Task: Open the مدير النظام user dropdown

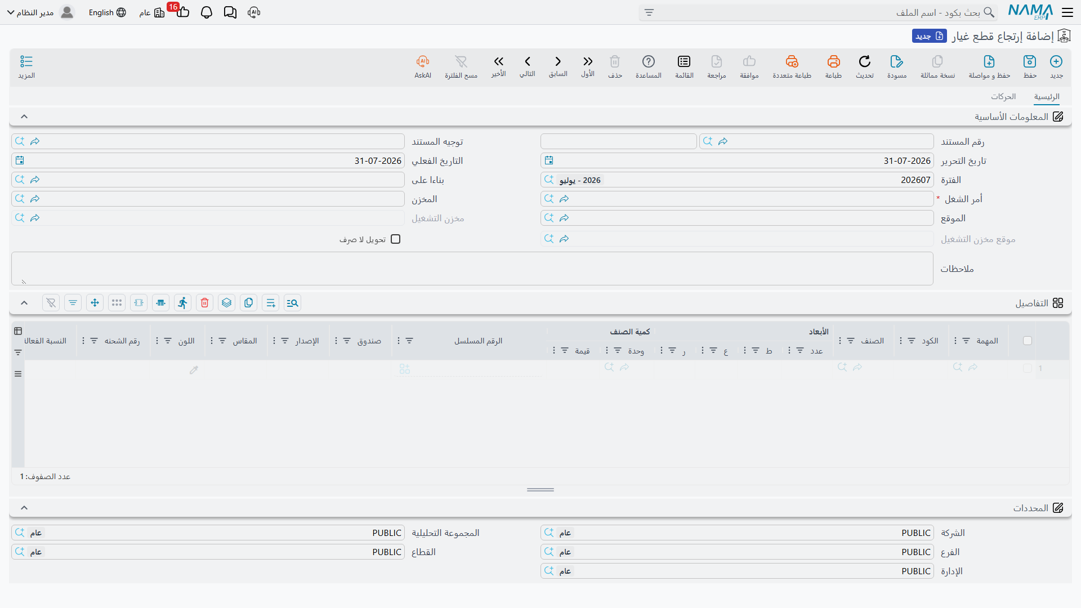Action: tap(31, 12)
